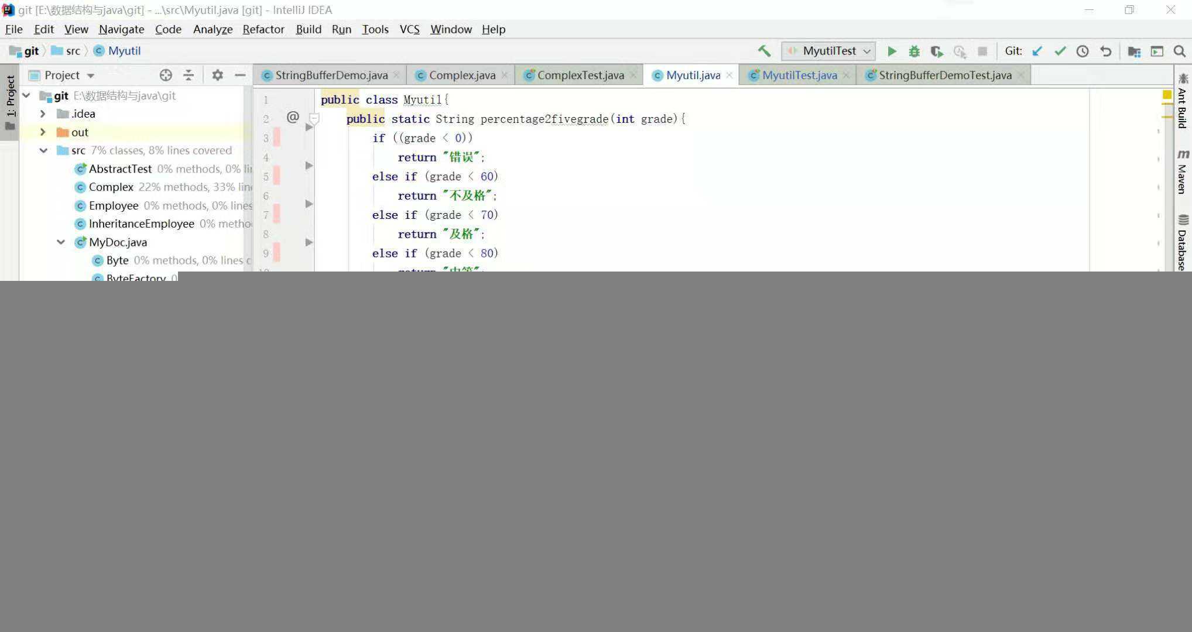Screen dimensions: 1192x632
Task: Click the src breadcrumb in navigation bar
Action: (66, 51)
